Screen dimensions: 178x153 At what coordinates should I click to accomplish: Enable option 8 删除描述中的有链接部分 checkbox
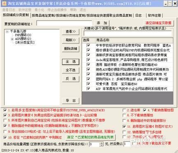[x=124, y=121]
